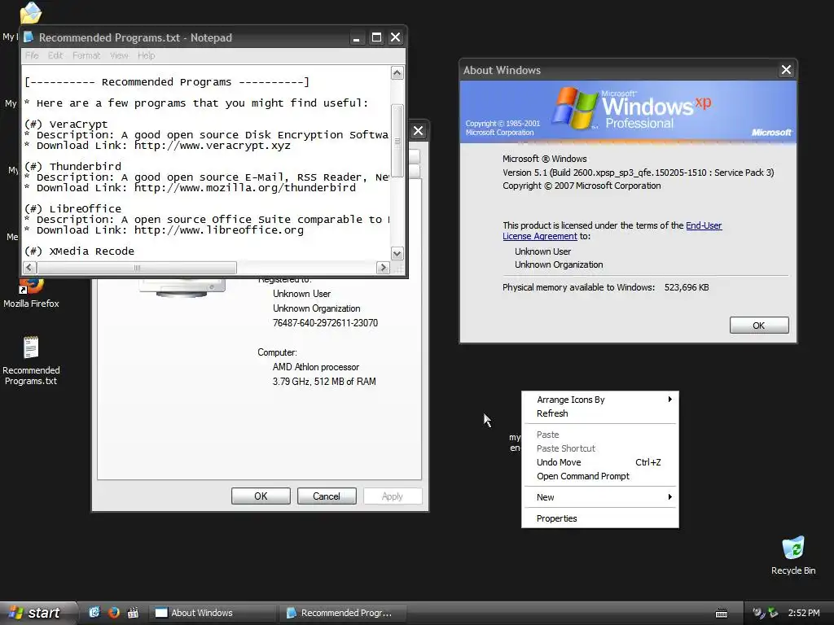Click the Version 5.1 build text

tap(639, 173)
